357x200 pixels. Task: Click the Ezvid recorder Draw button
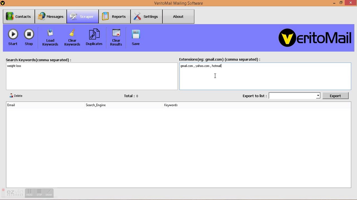49,192
